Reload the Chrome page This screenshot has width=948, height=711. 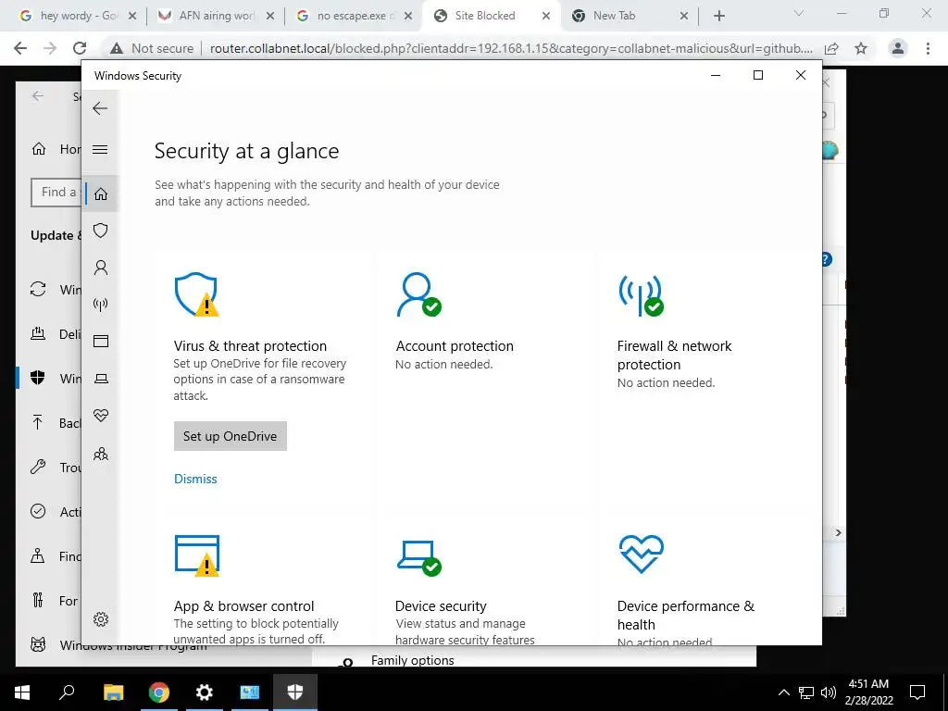tap(80, 48)
